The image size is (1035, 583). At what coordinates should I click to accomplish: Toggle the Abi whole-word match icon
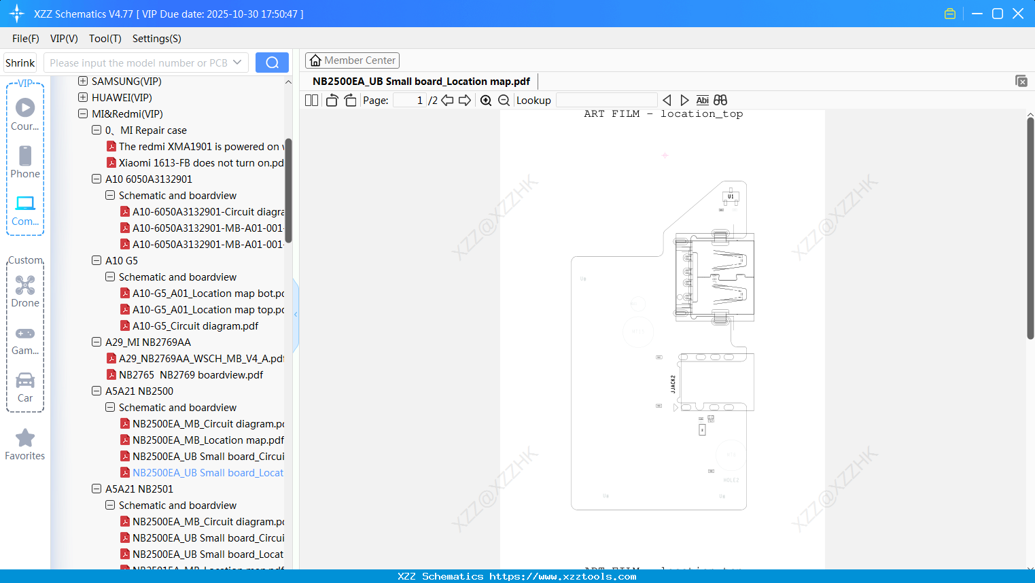tap(703, 101)
